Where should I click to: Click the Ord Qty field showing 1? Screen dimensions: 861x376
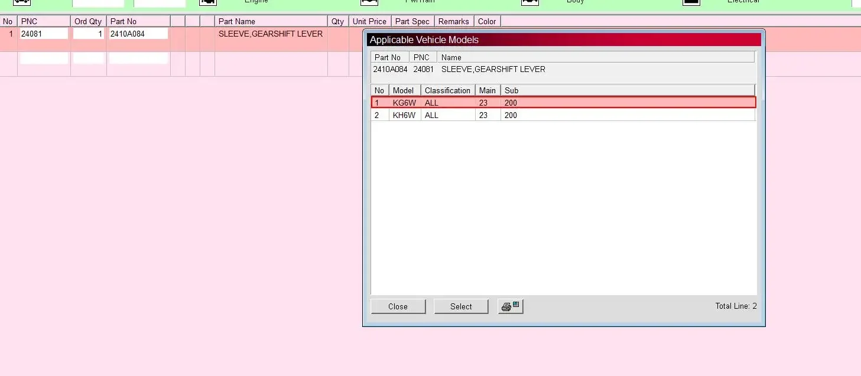click(88, 34)
